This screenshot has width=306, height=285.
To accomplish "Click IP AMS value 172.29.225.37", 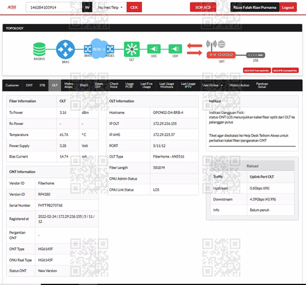I will [x=164, y=135].
